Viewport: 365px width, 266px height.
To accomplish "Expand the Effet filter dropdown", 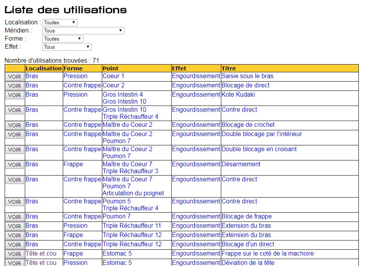I will (67, 47).
